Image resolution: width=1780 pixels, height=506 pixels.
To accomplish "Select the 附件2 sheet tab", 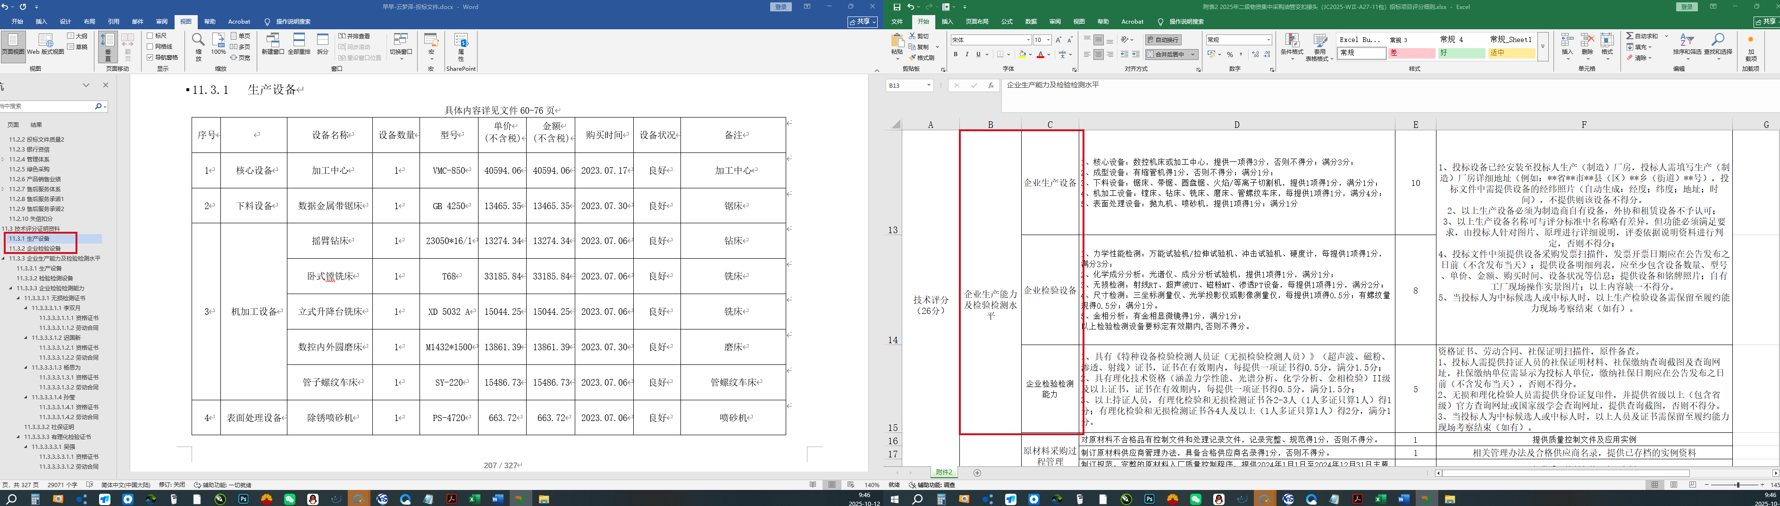I will (x=944, y=473).
